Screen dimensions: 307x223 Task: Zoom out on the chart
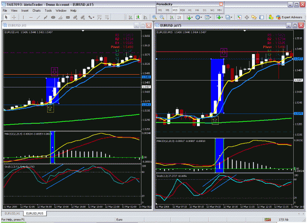pyautogui.click(x=162, y=17)
